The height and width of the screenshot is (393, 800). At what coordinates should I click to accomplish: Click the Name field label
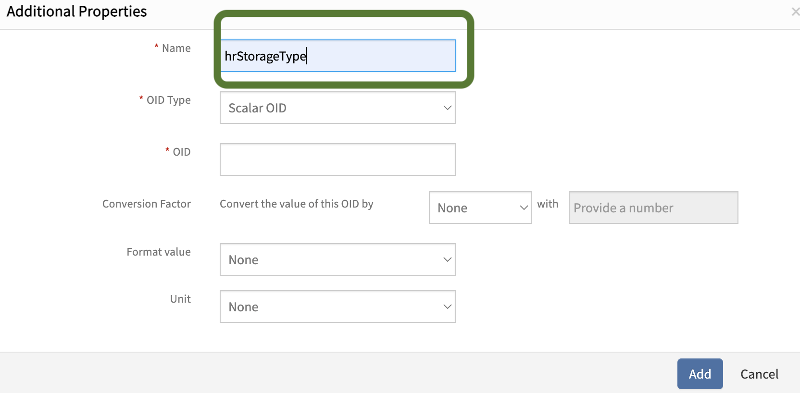(176, 48)
